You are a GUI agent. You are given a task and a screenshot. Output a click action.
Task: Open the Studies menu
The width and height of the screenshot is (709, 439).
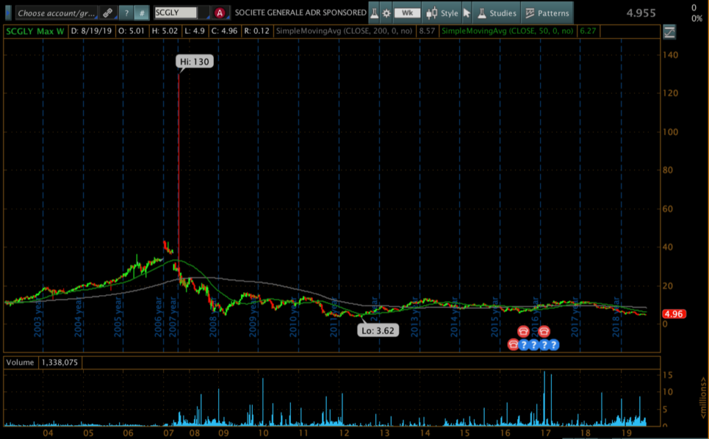(497, 13)
